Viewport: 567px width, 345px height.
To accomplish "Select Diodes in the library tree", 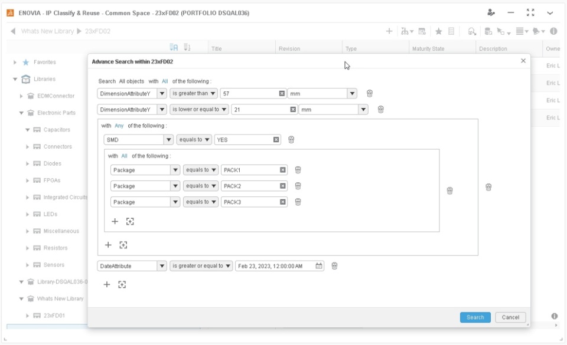I will pos(53,163).
